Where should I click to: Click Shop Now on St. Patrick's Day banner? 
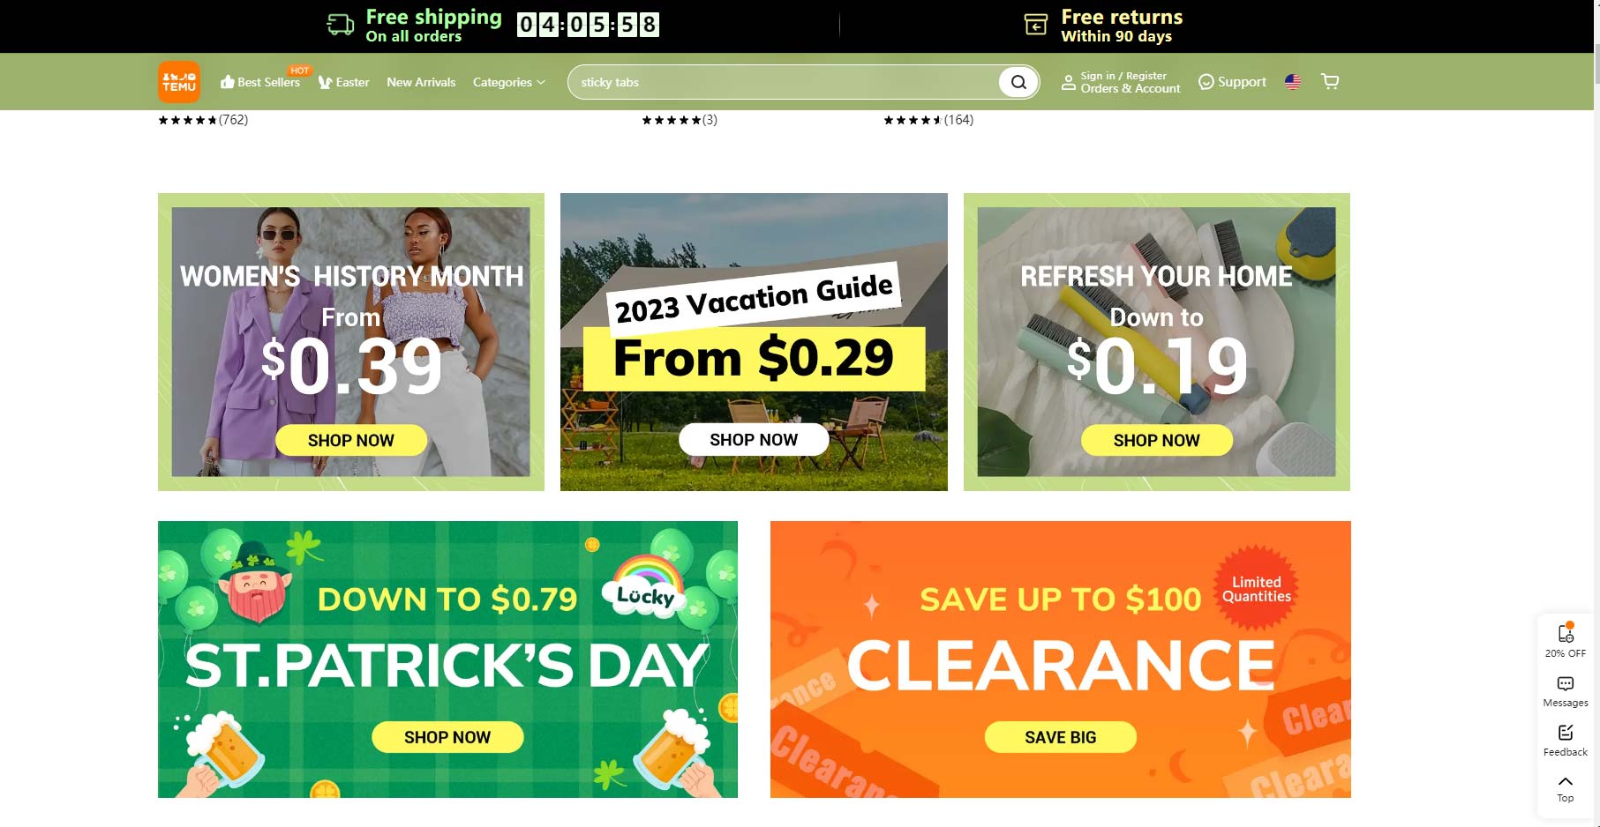tap(447, 737)
